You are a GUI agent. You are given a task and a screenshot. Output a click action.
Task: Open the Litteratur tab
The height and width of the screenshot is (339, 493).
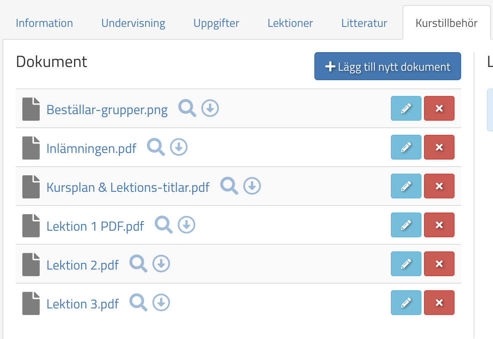pos(364,23)
